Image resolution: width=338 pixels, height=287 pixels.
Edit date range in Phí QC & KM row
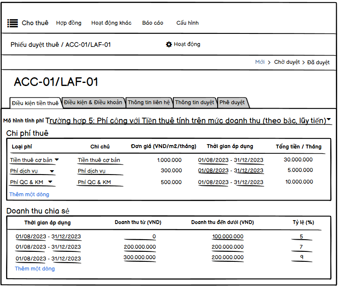[x=231, y=182]
